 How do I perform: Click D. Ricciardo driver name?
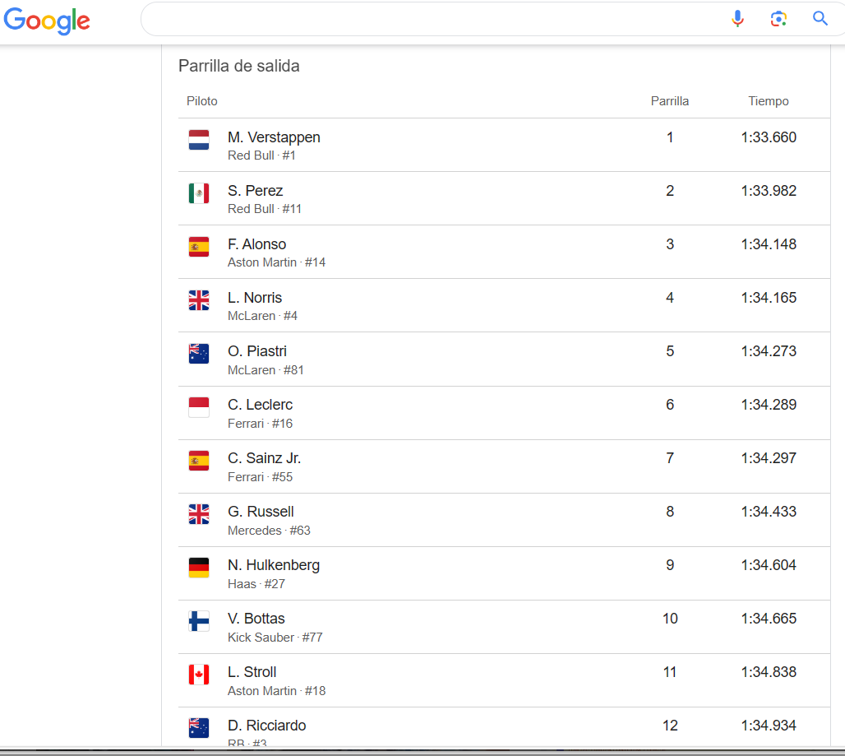267,726
